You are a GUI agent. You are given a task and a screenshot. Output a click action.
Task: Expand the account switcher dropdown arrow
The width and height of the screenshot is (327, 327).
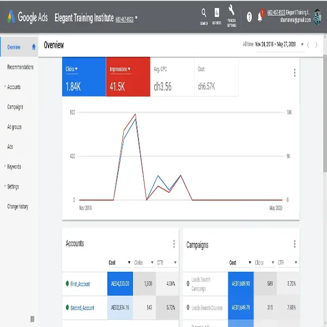click(136, 17)
